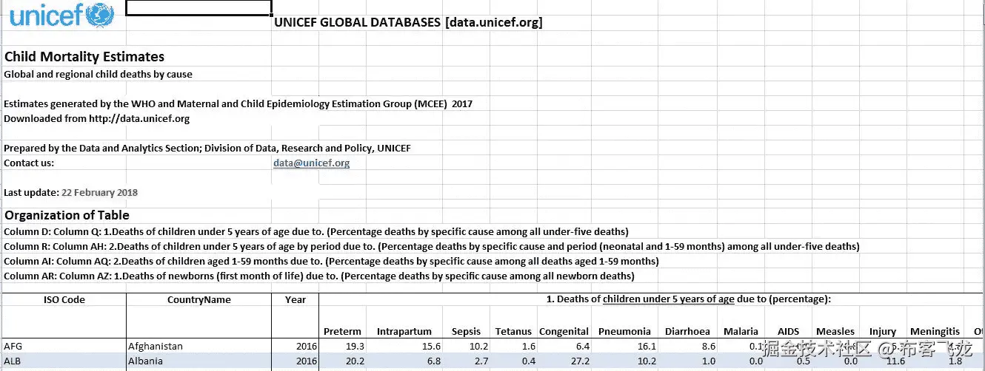Click the 'CountryName' header cell

click(198, 300)
